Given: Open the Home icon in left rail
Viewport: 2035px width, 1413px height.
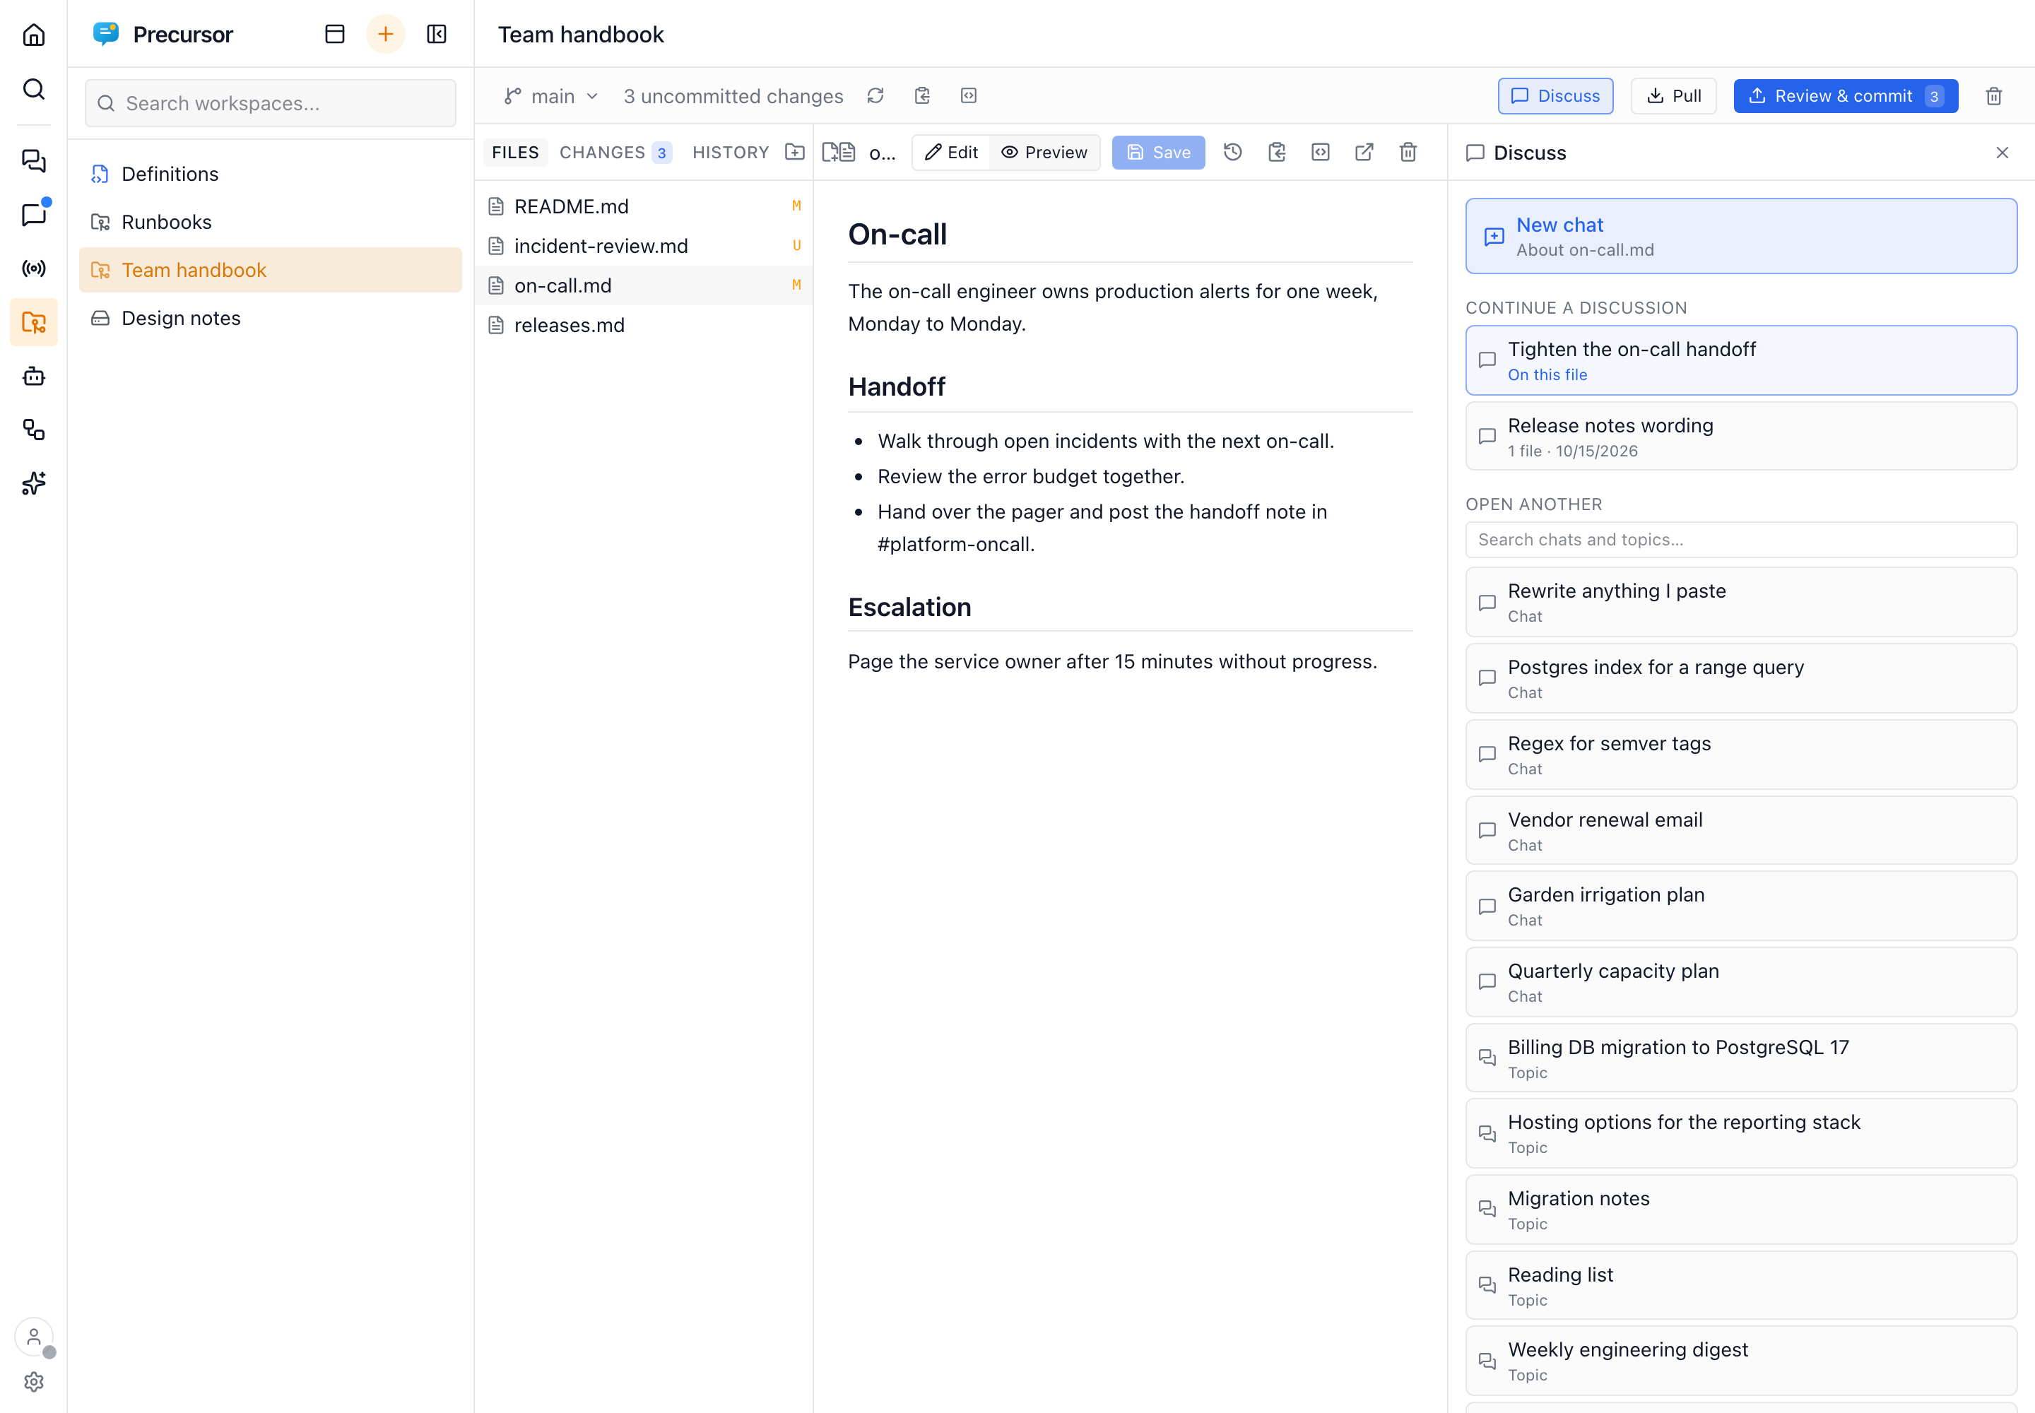Looking at the screenshot, I should 34,35.
